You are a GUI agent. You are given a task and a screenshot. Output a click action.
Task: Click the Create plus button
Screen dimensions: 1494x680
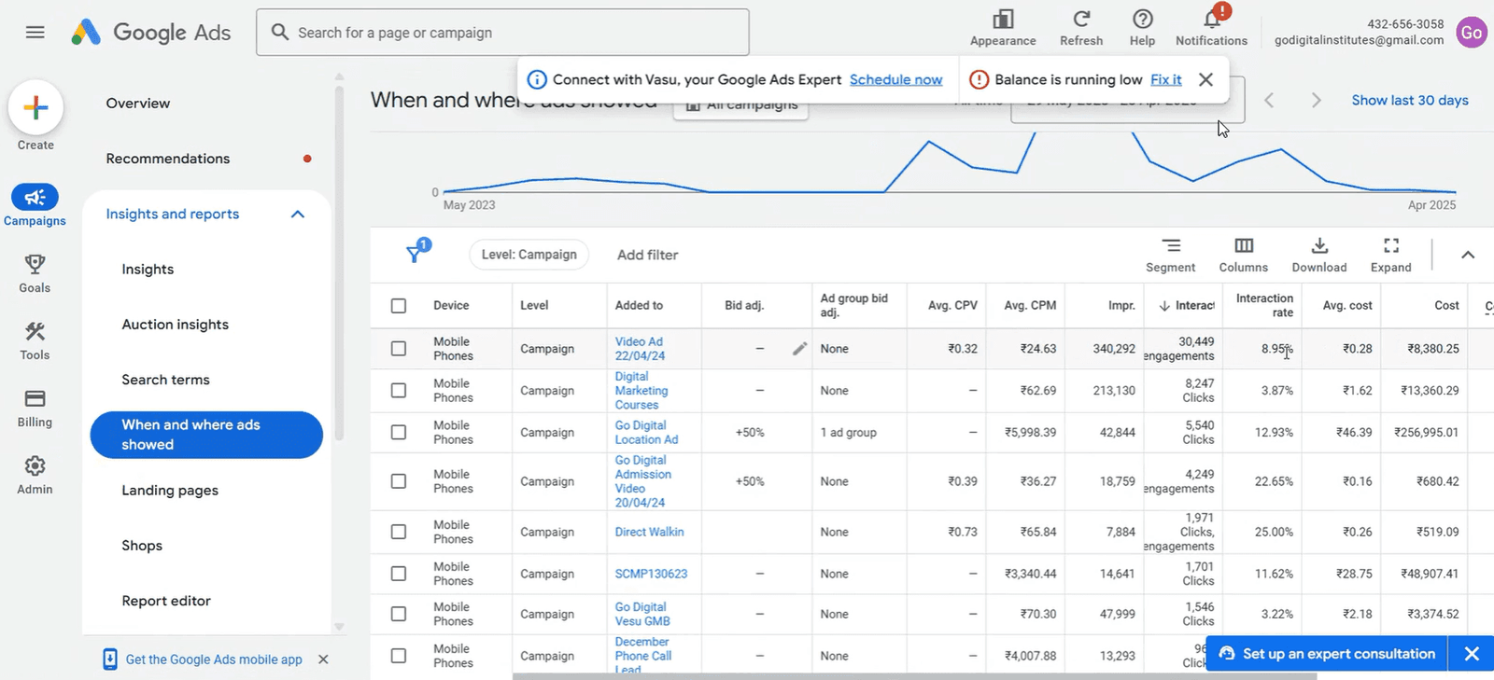[x=35, y=108]
